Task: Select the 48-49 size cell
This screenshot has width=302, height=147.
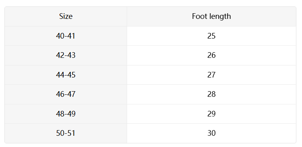Action: (66, 114)
